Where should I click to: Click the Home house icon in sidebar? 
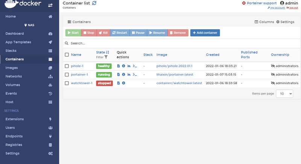pos(50,17)
